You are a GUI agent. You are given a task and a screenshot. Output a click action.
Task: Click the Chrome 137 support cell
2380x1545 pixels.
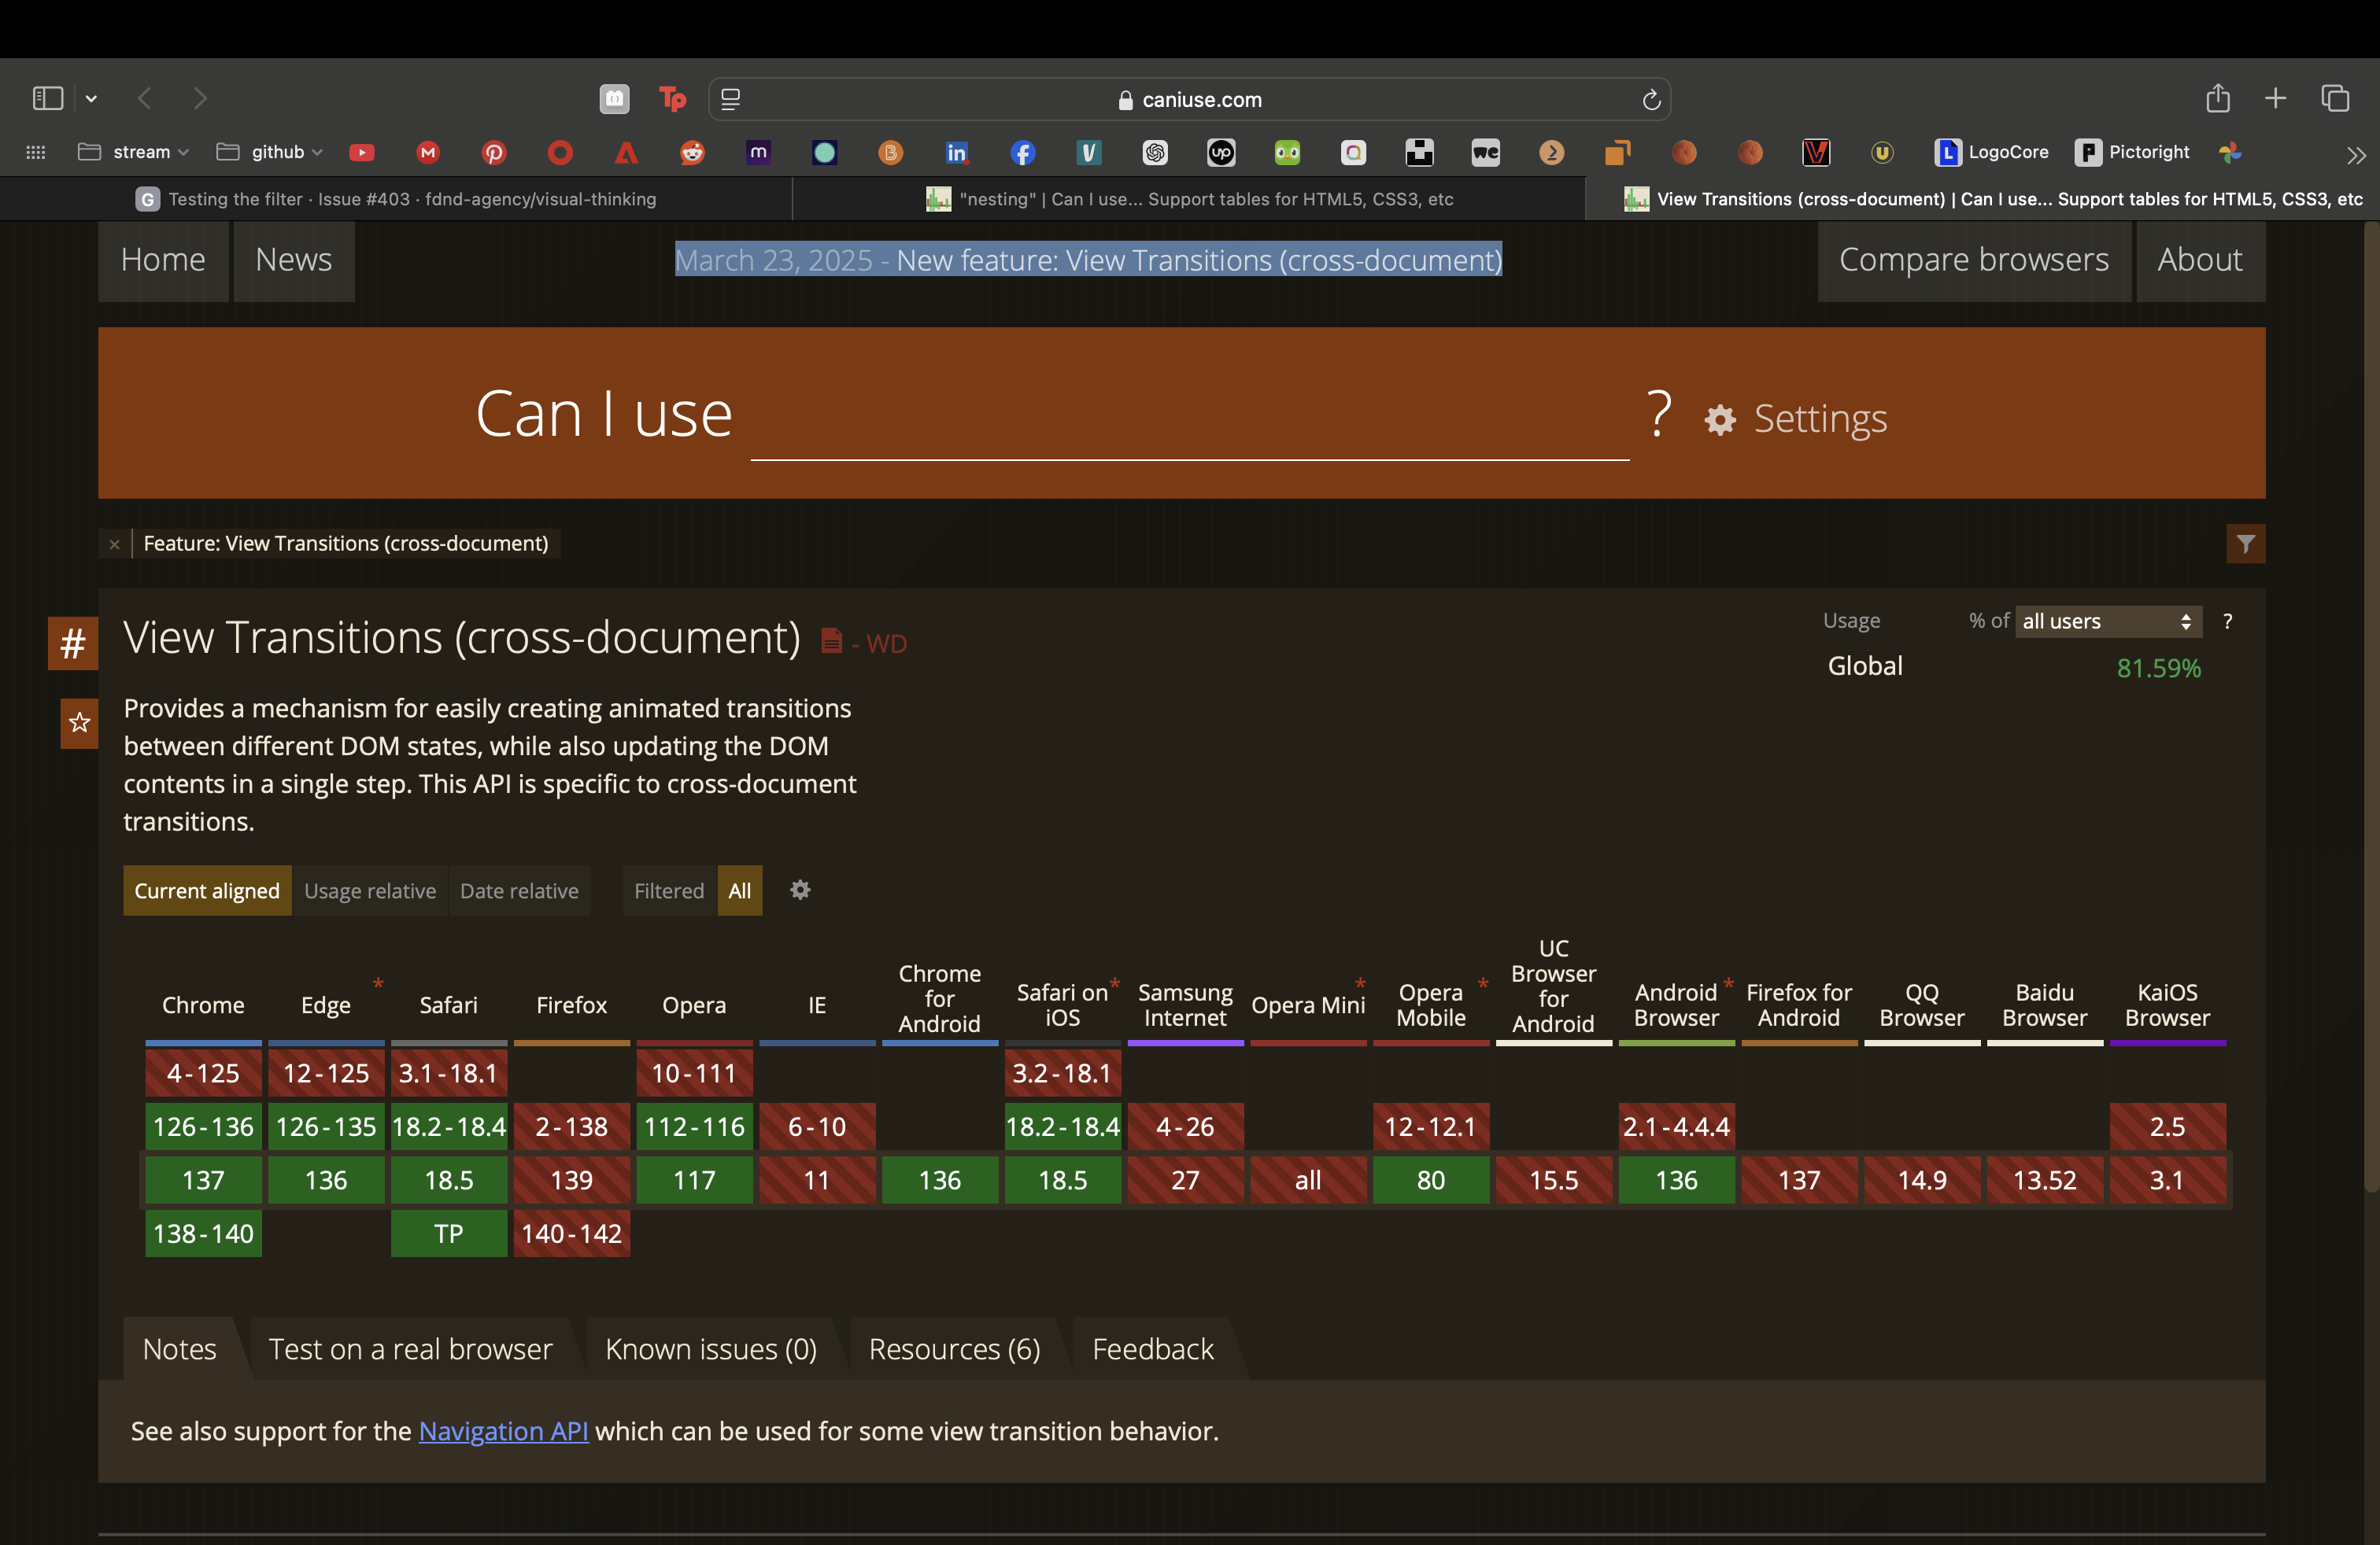coord(203,1180)
